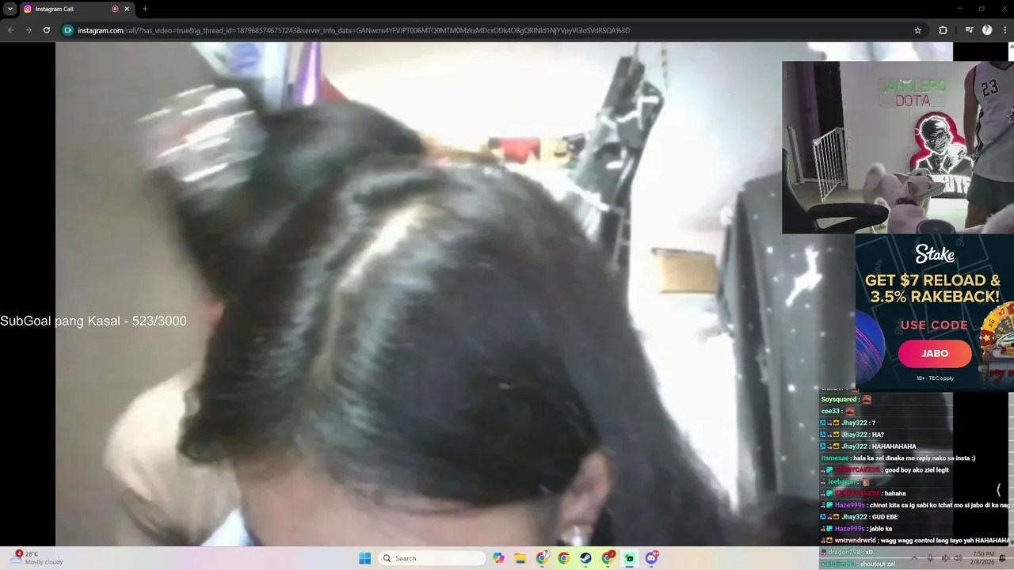
Task: Open the network status tray icon
Action: point(946,558)
